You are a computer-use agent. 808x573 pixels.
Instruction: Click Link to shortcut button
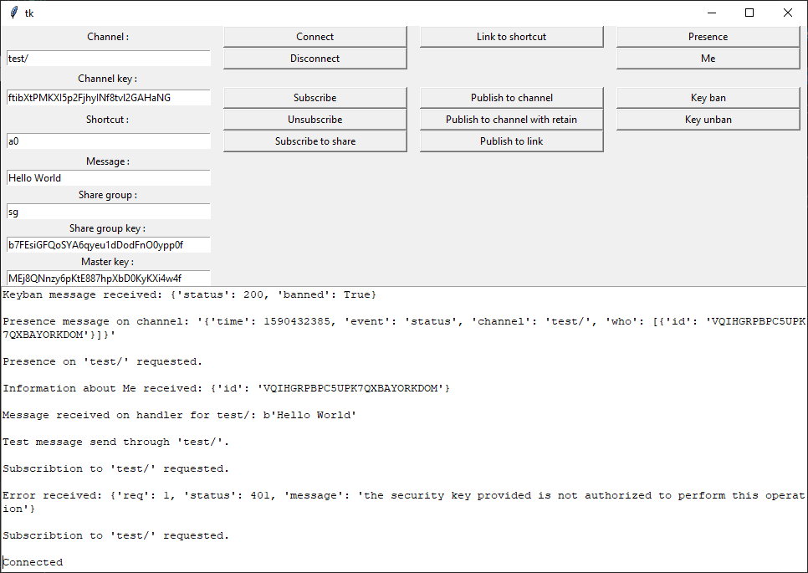(x=511, y=37)
